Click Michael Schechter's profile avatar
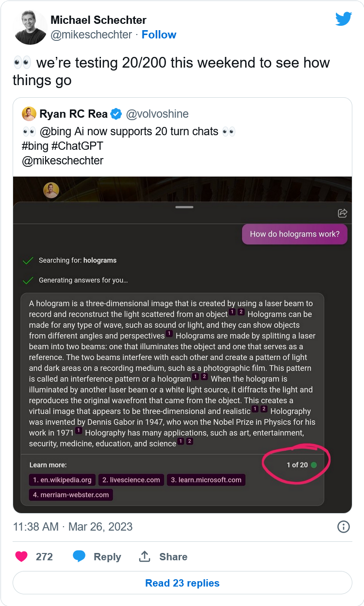 coord(31,27)
